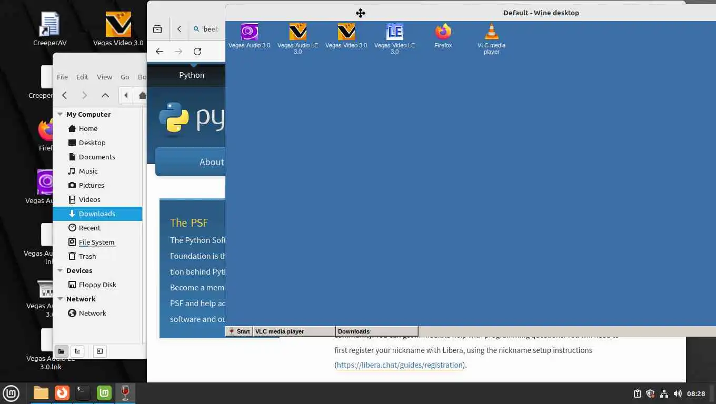Image resolution: width=716 pixels, height=404 pixels.
Task: Open the update shield tray icon
Action: click(650, 393)
